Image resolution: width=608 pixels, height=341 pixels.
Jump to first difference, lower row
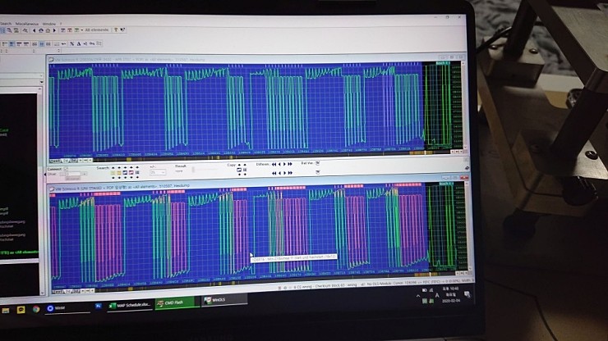point(274,173)
